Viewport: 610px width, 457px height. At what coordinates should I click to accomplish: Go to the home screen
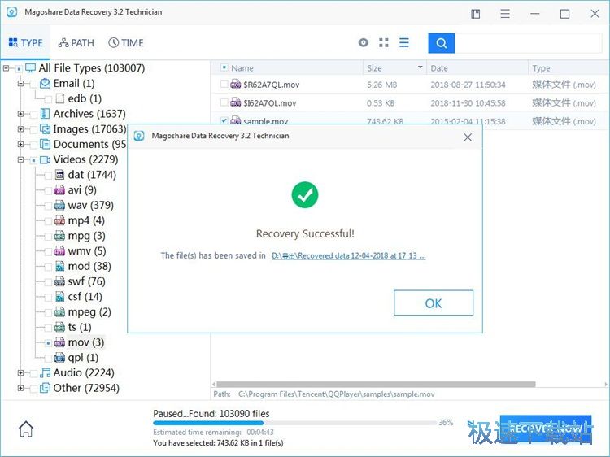(26, 429)
